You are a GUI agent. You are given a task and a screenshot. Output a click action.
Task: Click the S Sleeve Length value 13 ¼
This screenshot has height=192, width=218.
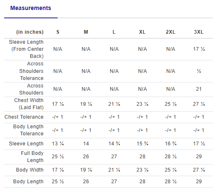point(58,144)
